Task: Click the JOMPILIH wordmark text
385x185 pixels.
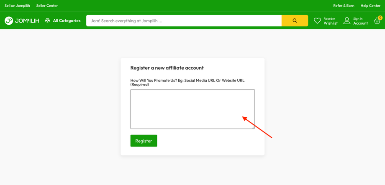Action: pyautogui.click(x=27, y=21)
